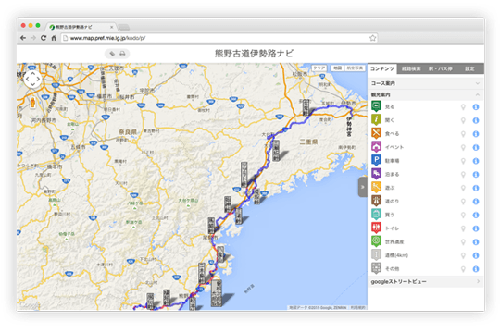Go back with the browser back arrow
This screenshot has width=500, height=333.
pyautogui.click(x=23, y=38)
